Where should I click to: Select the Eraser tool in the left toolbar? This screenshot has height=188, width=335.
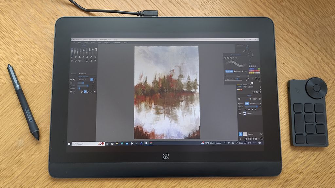pyautogui.click(x=76, y=57)
